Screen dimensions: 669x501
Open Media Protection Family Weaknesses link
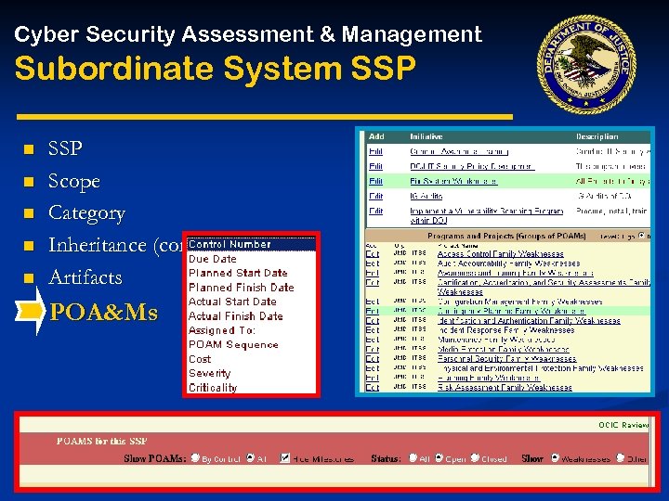pyautogui.click(x=504, y=350)
